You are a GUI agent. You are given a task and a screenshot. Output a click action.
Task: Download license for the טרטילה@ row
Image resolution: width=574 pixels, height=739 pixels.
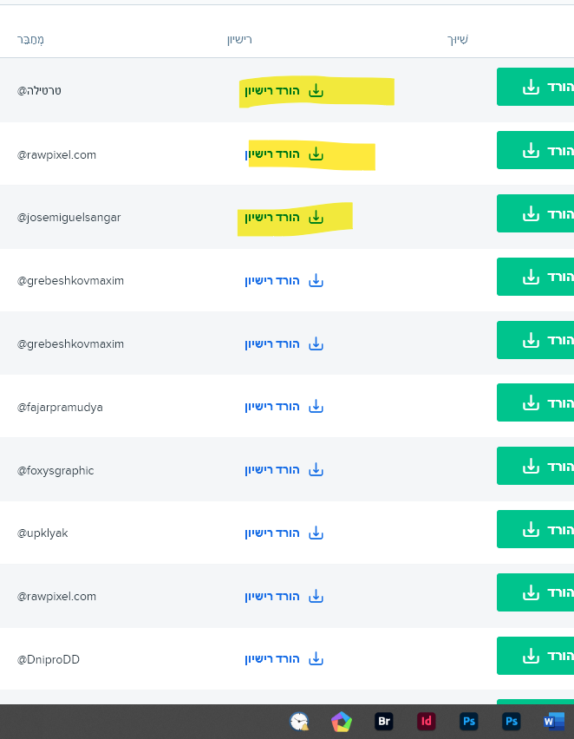pyautogui.click(x=284, y=91)
